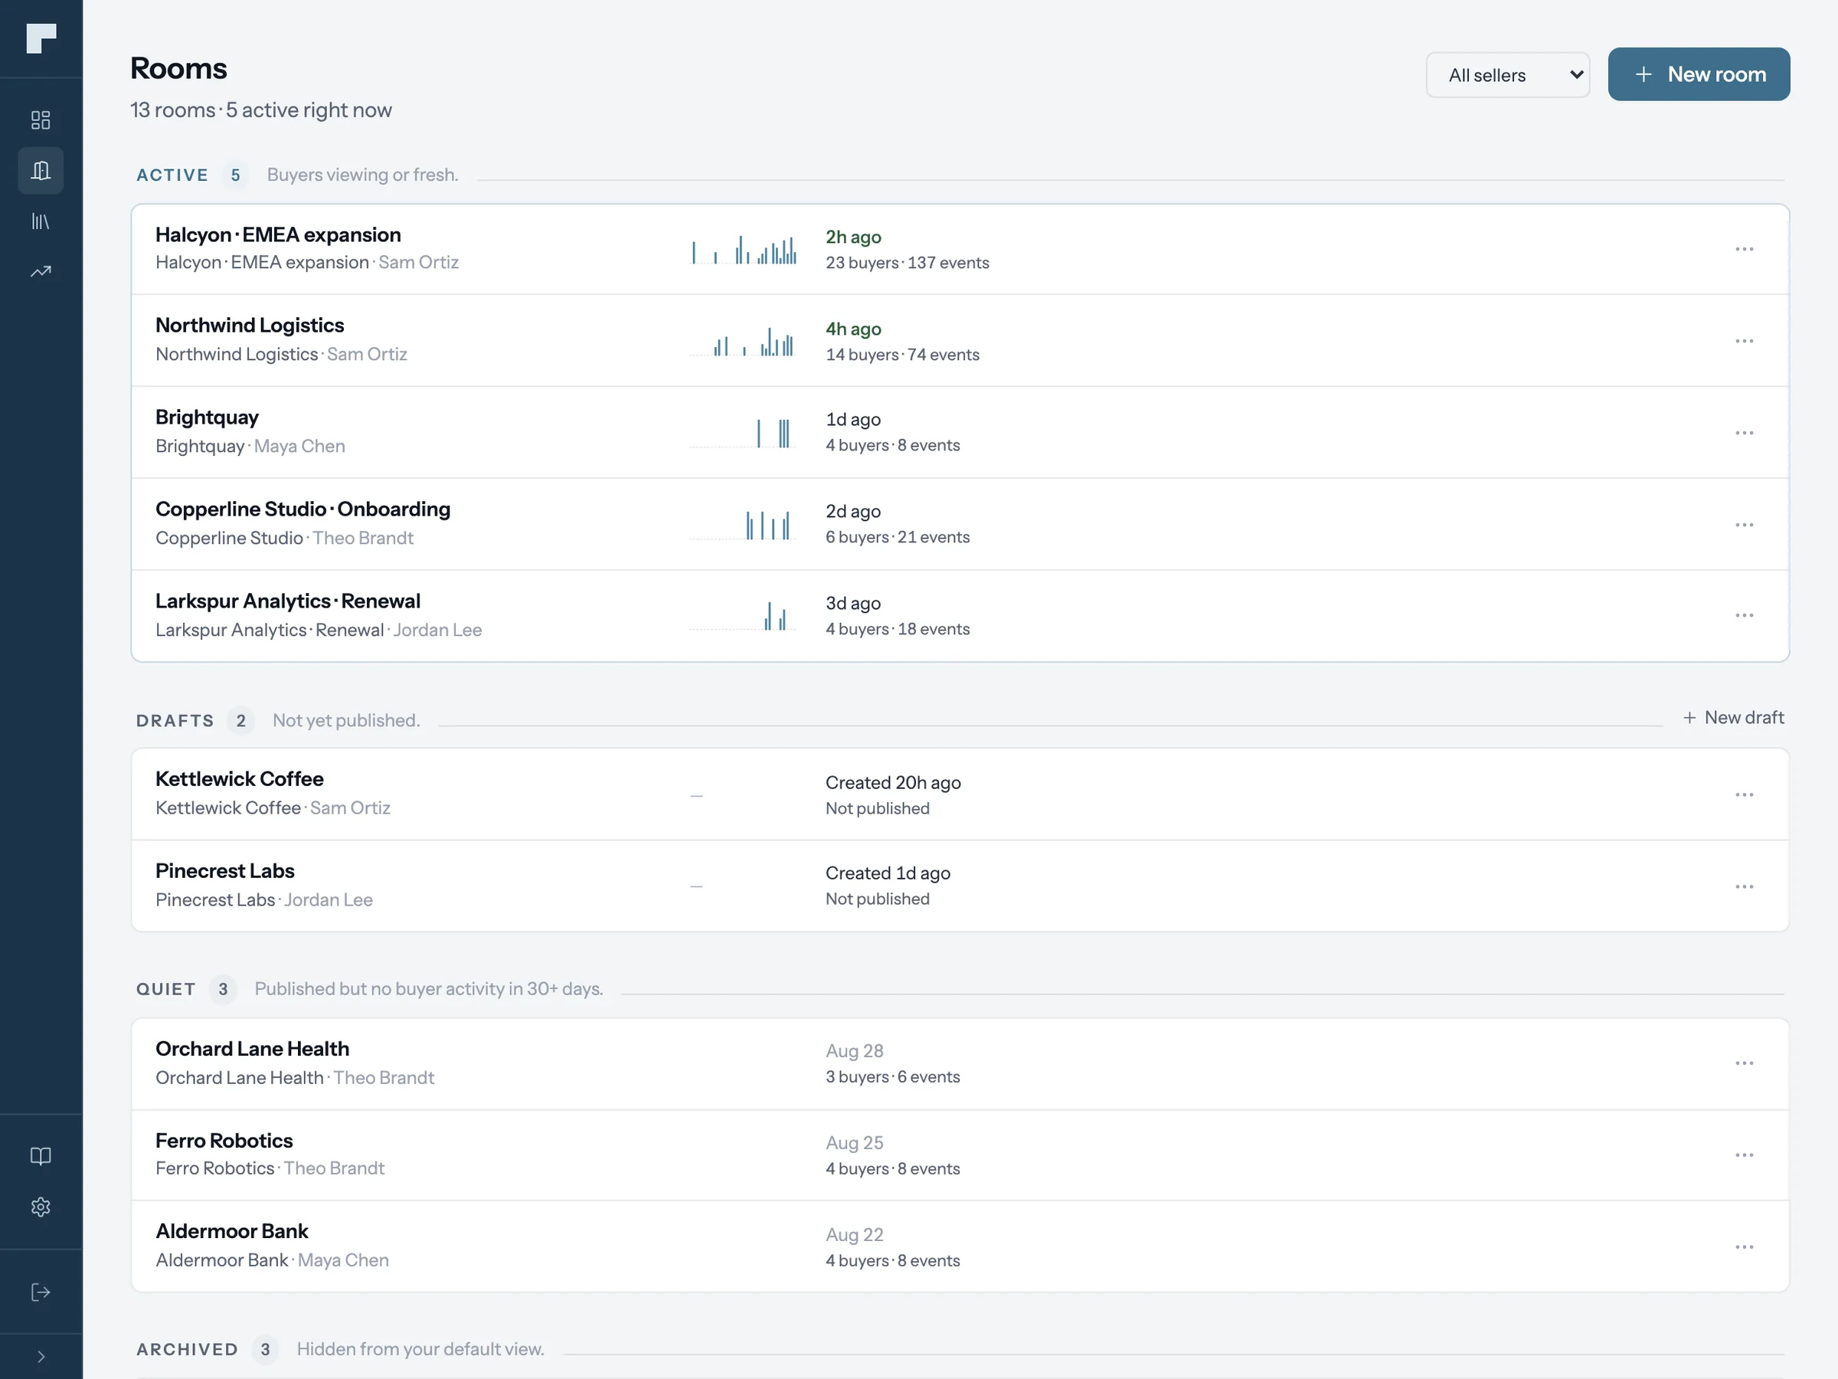Screen dimensions: 1838x1379
Task: Click the ACTIVE section heading
Action: (x=172, y=175)
